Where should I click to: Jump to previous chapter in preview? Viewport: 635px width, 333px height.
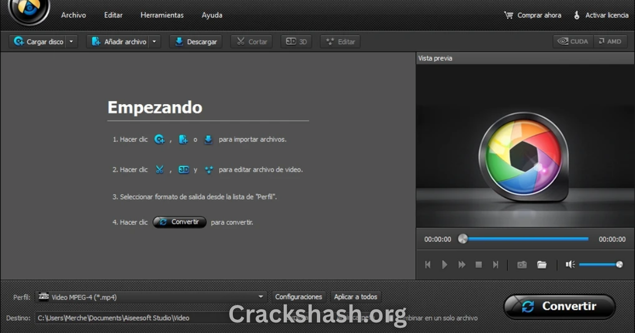click(428, 264)
